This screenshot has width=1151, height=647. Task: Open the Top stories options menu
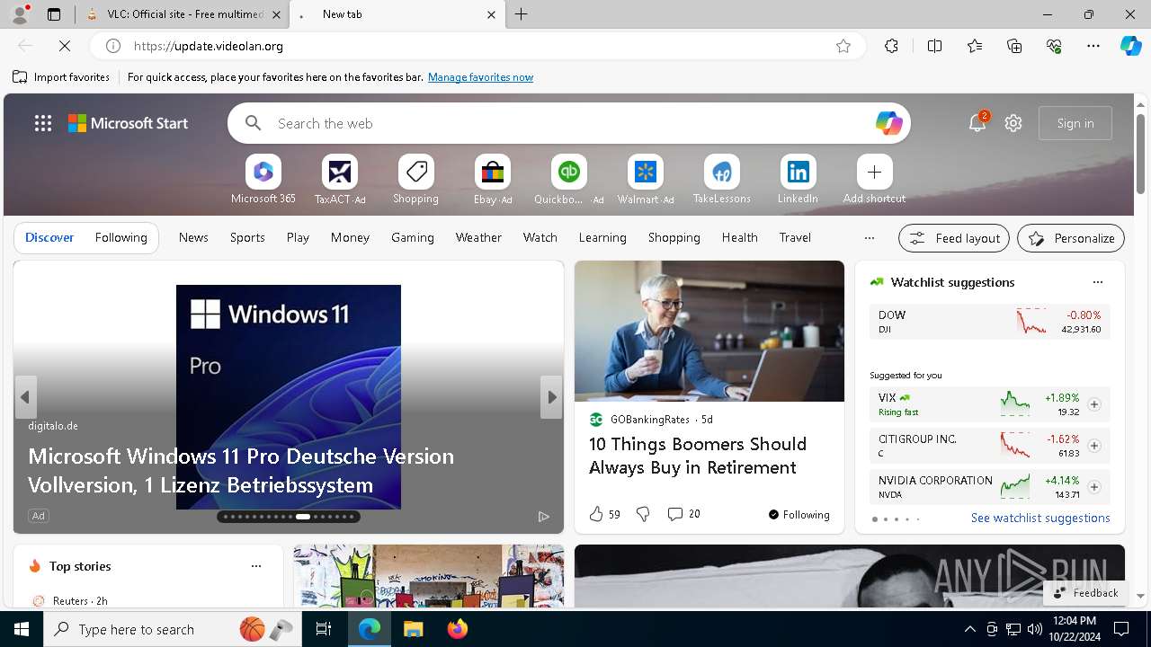point(256,566)
